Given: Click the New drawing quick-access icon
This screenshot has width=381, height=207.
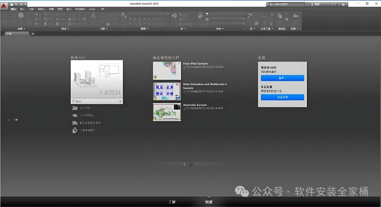Looking at the screenshot, I should point(12,4).
